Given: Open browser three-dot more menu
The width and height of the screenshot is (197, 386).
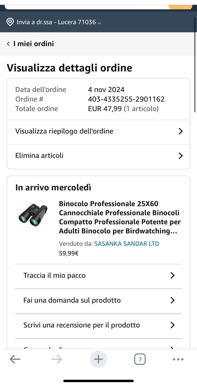Looking at the screenshot, I should (x=178, y=359).
